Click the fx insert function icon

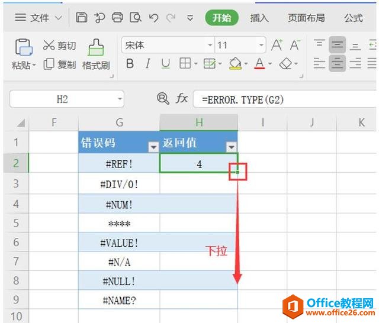tap(182, 99)
